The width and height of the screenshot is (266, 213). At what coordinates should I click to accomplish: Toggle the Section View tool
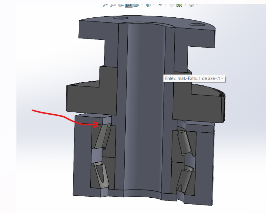pyautogui.click(x=128, y=5)
